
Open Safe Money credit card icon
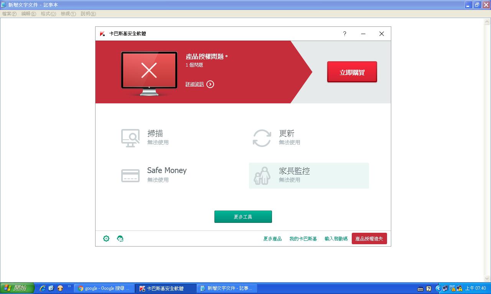[130, 175]
